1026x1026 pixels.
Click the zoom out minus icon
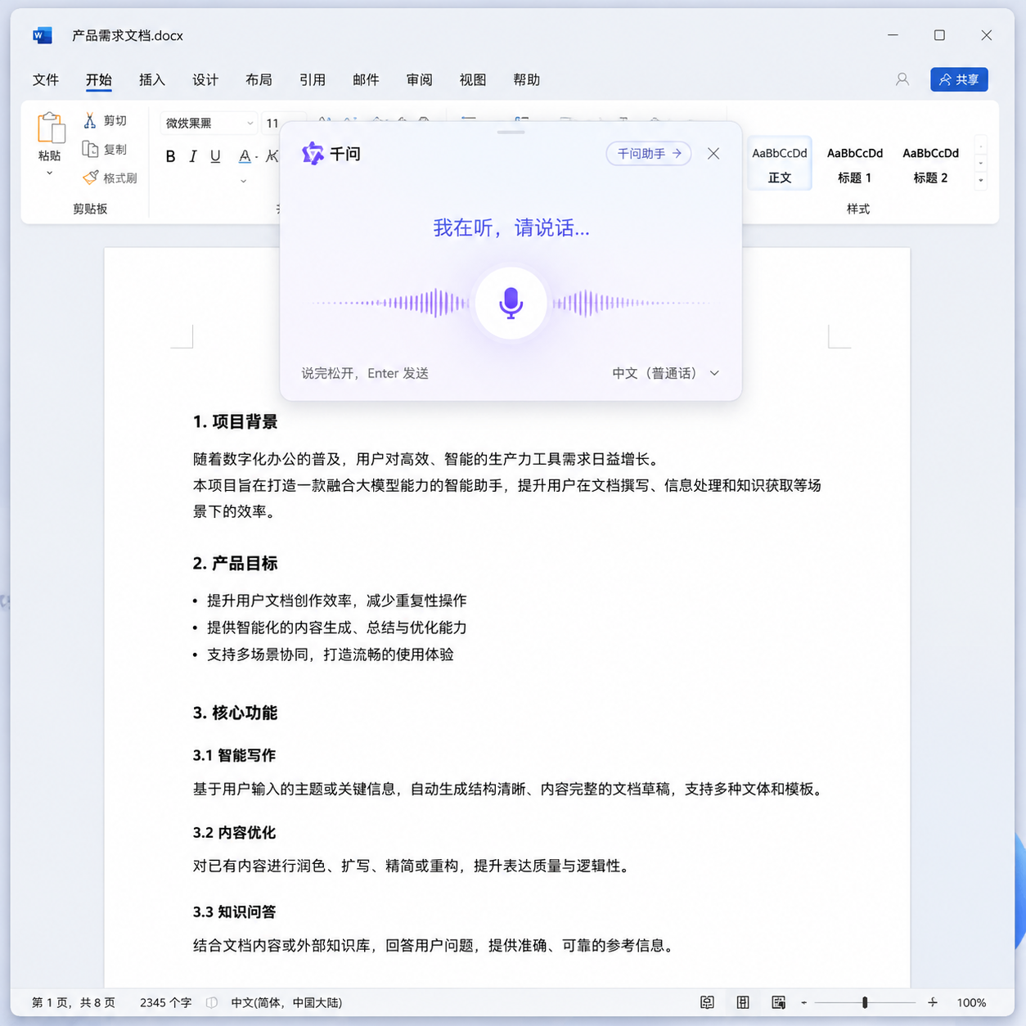(804, 1002)
